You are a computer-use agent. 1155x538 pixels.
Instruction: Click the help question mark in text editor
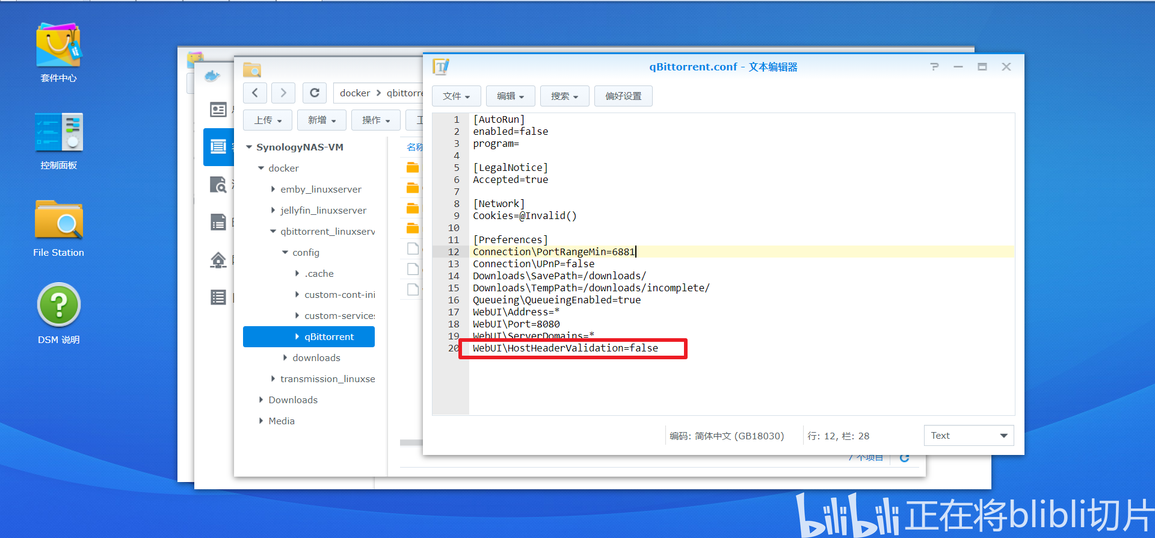click(x=934, y=67)
